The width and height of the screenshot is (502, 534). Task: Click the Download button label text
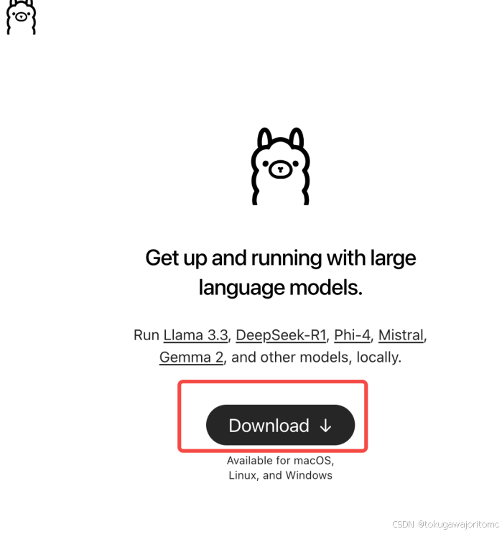pyautogui.click(x=269, y=426)
